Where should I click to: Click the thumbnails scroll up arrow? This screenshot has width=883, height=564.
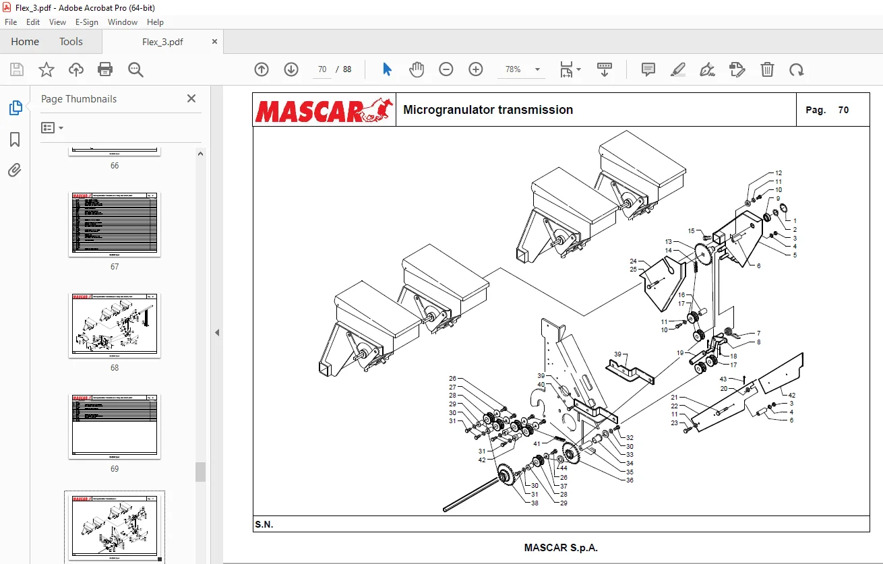coord(200,154)
